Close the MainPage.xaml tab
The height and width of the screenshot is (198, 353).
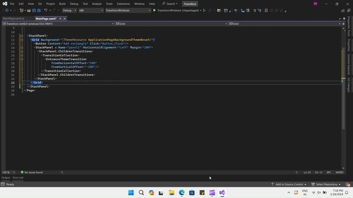pos(65,19)
